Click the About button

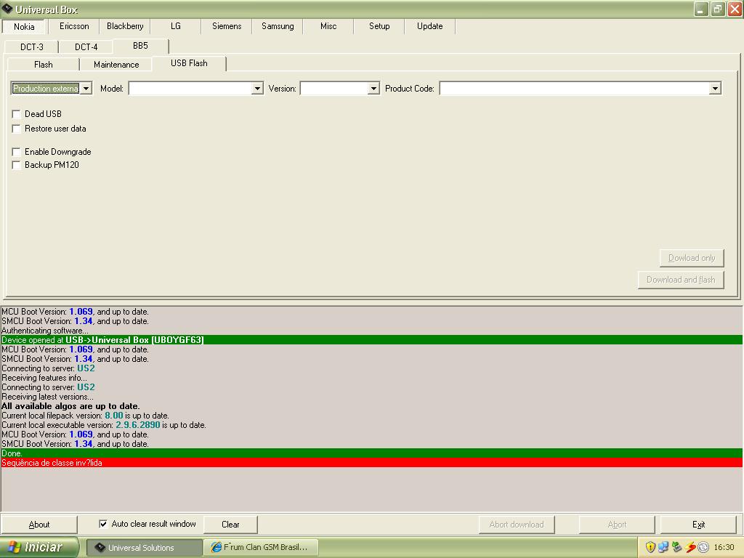[x=39, y=524]
